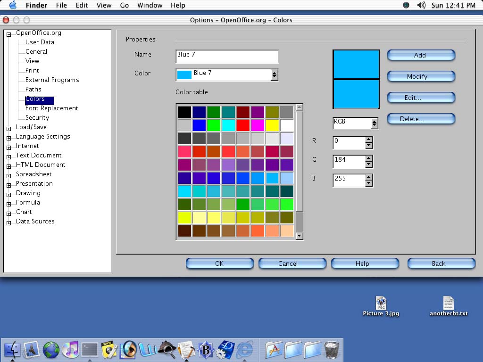Open the Apple menu
The width and height of the screenshot is (483, 362).
pos(13,5)
